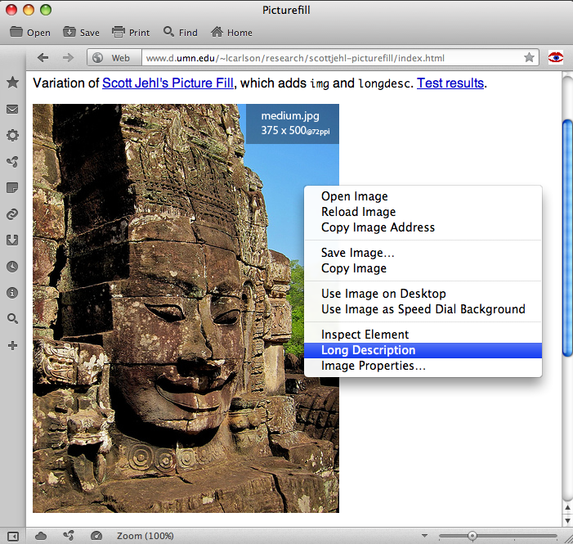573x544 pixels.
Task: Bookmark page using address bar star
Action: click(529, 58)
